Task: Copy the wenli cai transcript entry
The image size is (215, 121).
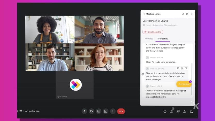Action: 186,68
